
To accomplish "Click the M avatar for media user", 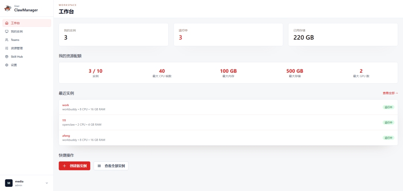I will tap(9, 183).
